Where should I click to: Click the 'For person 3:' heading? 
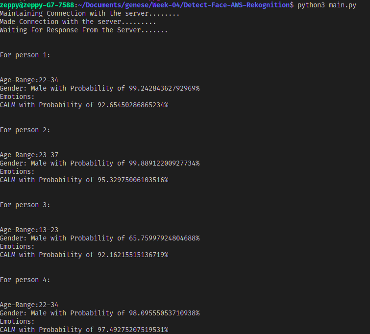tap(25, 205)
